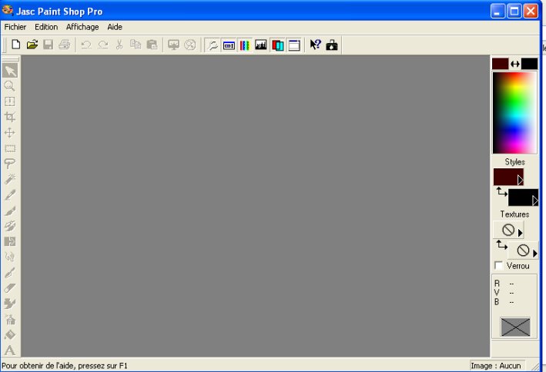Click the 'Styles' label in color palette
The width and height of the screenshot is (546, 372).
click(x=514, y=161)
